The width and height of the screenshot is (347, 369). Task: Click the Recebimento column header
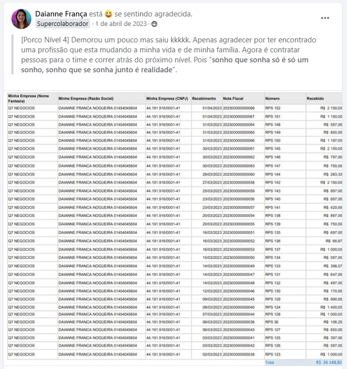click(x=204, y=99)
